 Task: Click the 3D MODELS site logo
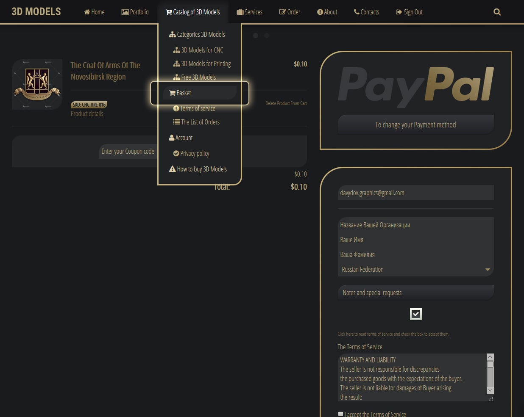(x=36, y=12)
